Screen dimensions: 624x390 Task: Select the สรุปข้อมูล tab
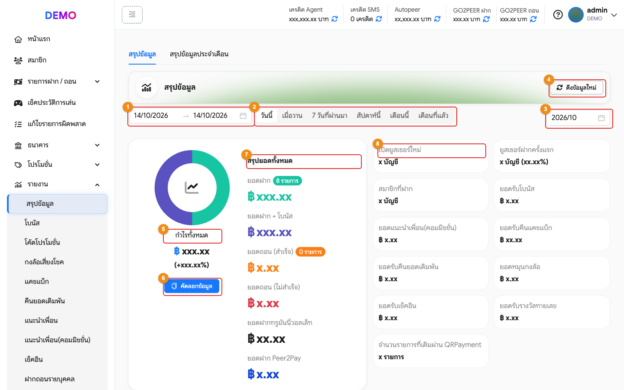(142, 54)
